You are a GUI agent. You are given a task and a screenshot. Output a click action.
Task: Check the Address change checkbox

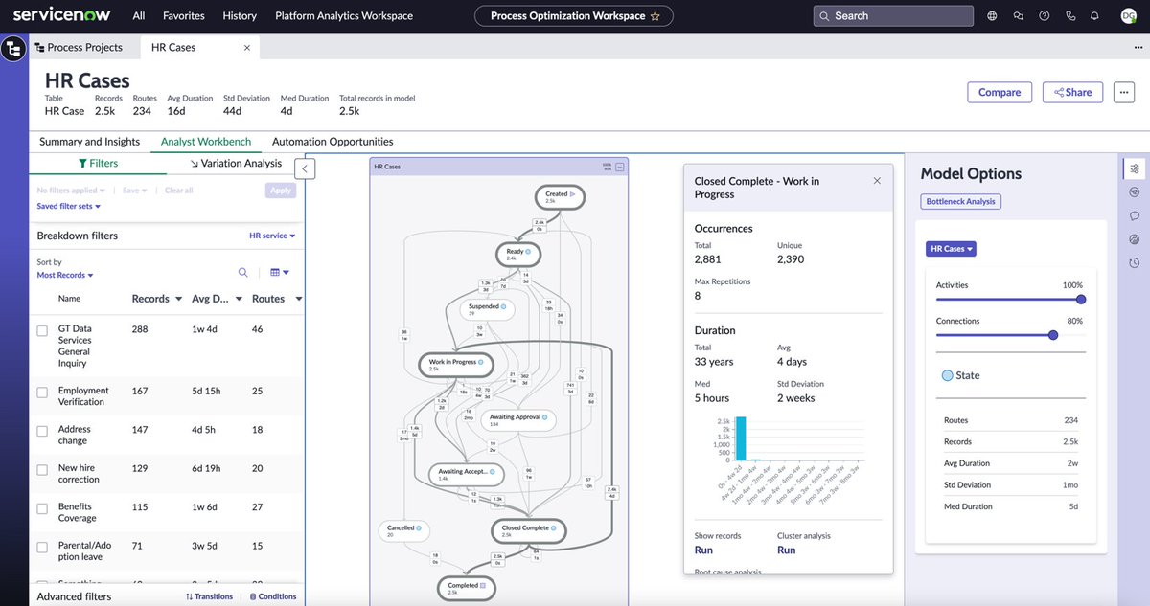42,431
